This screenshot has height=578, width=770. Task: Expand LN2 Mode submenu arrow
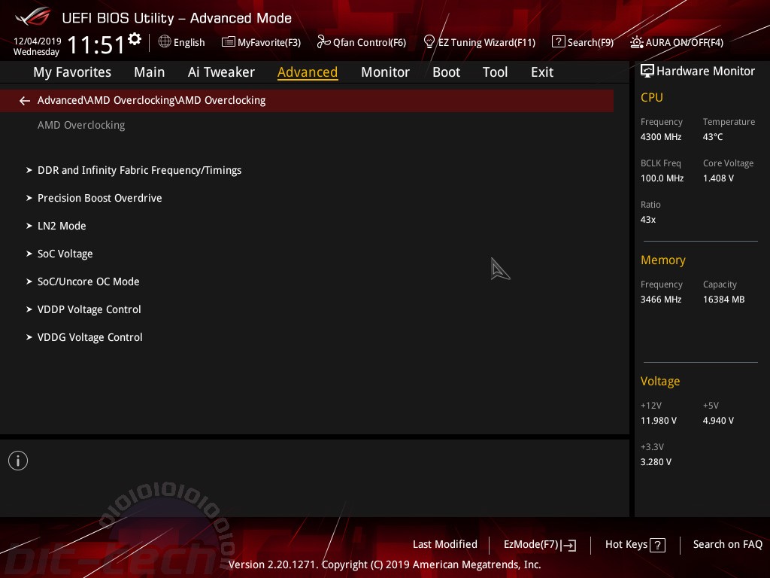29,226
